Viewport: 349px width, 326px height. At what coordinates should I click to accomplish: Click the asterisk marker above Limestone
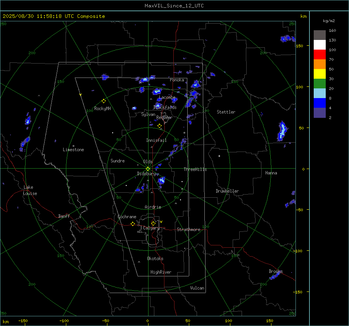(x=73, y=146)
